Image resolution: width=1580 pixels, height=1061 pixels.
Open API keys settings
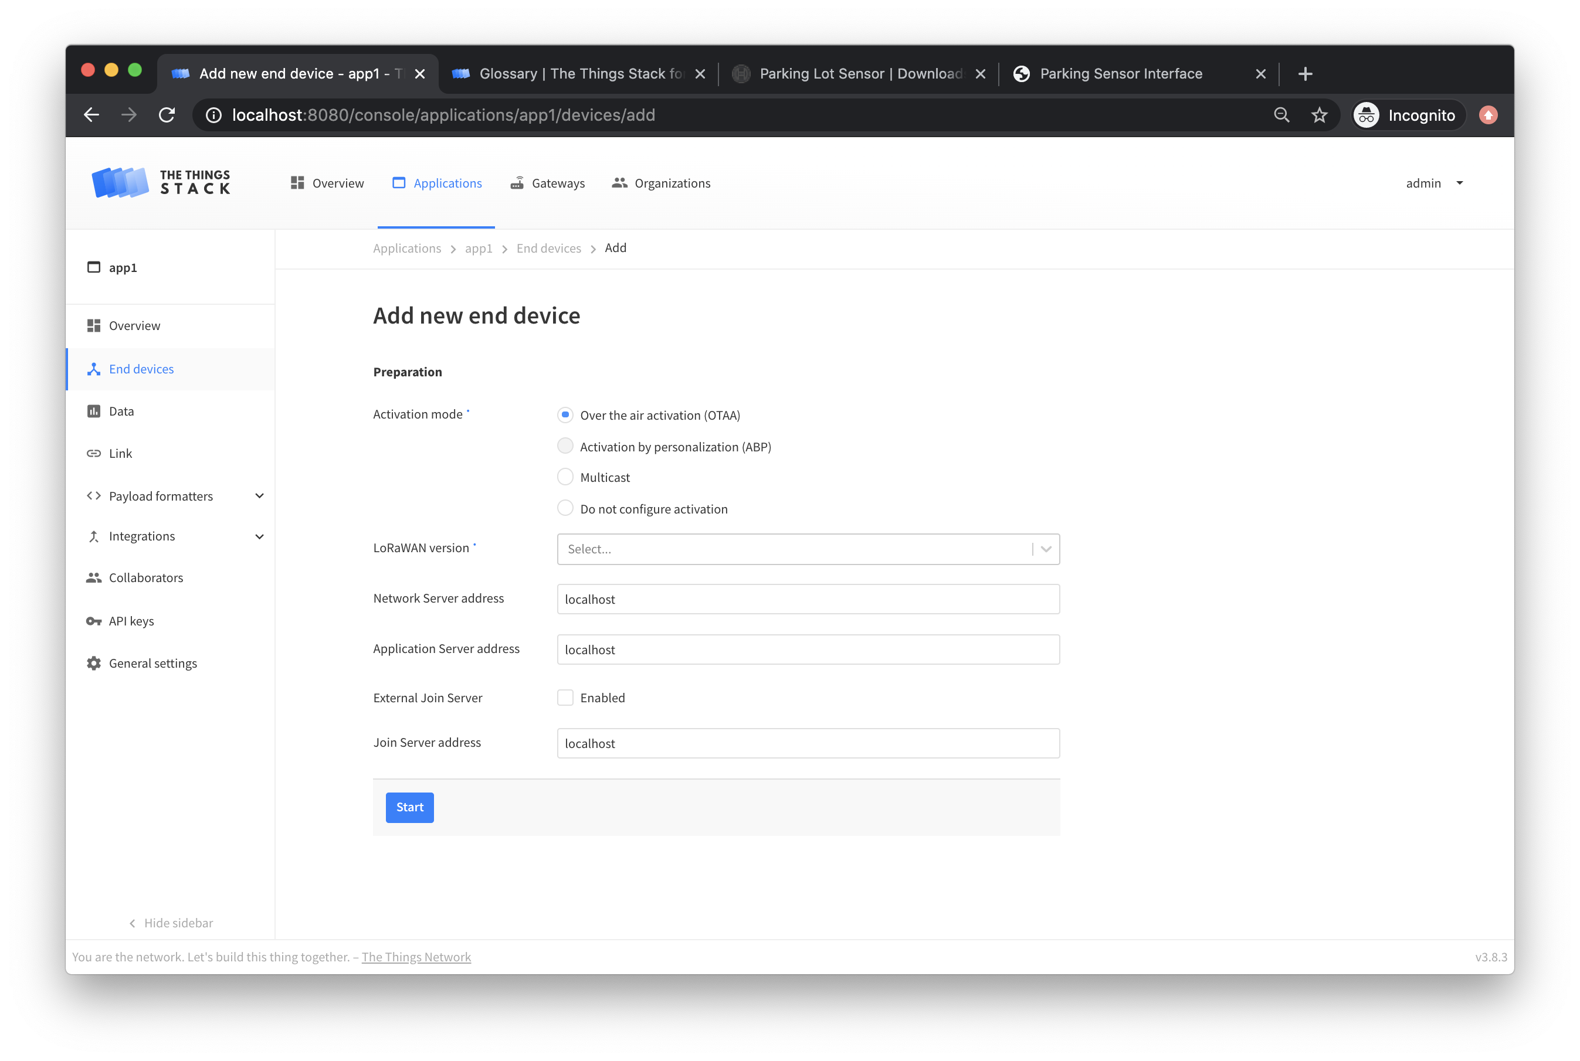click(x=131, y=621)
